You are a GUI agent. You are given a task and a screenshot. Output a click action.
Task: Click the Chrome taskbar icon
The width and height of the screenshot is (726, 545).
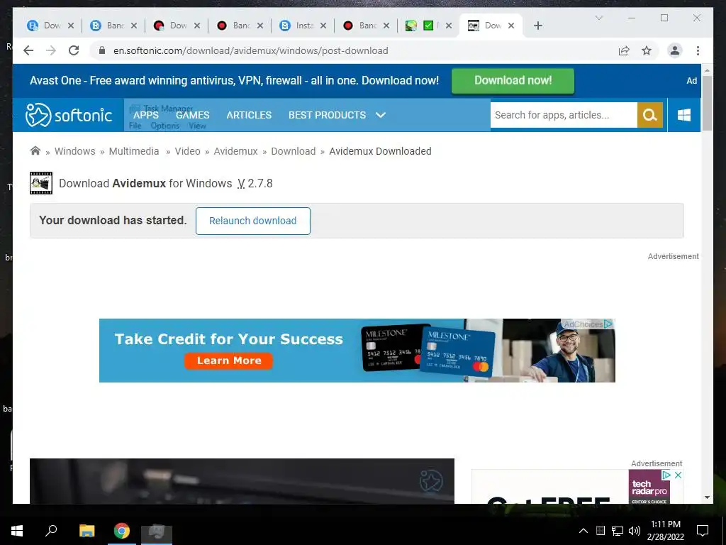(x=122, y=531)
